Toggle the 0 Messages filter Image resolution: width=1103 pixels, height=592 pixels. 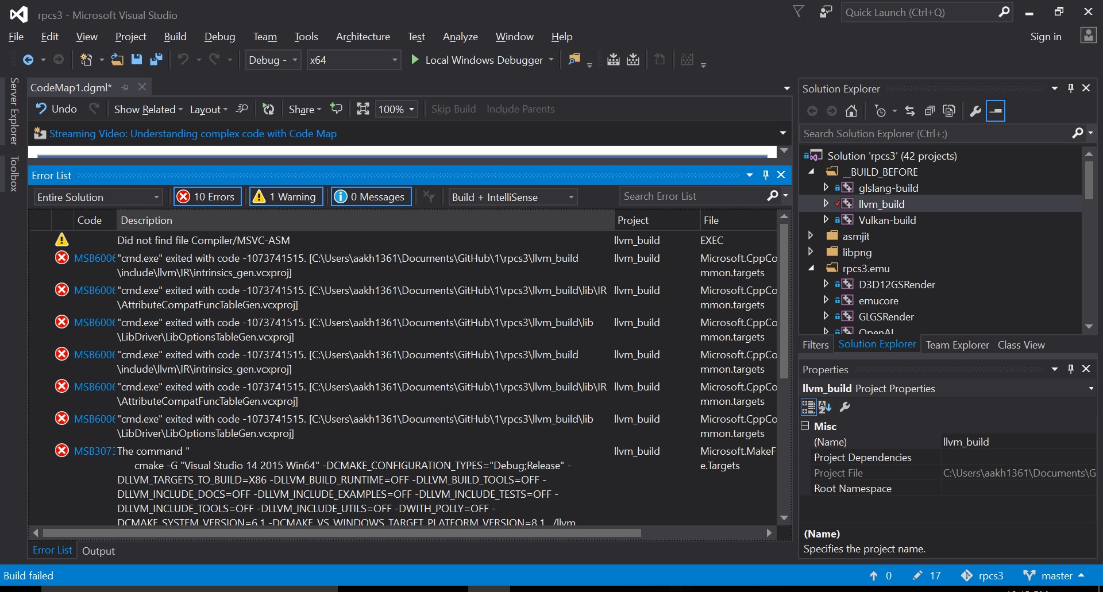pyautogui.click(x=371, y=197)
